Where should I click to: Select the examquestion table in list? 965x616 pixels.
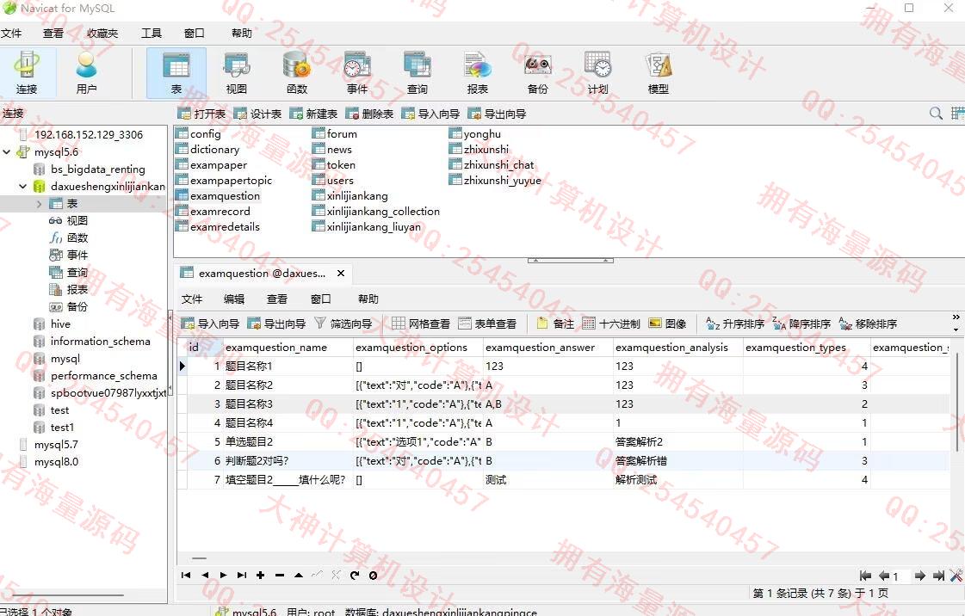(x=225, y=195)
